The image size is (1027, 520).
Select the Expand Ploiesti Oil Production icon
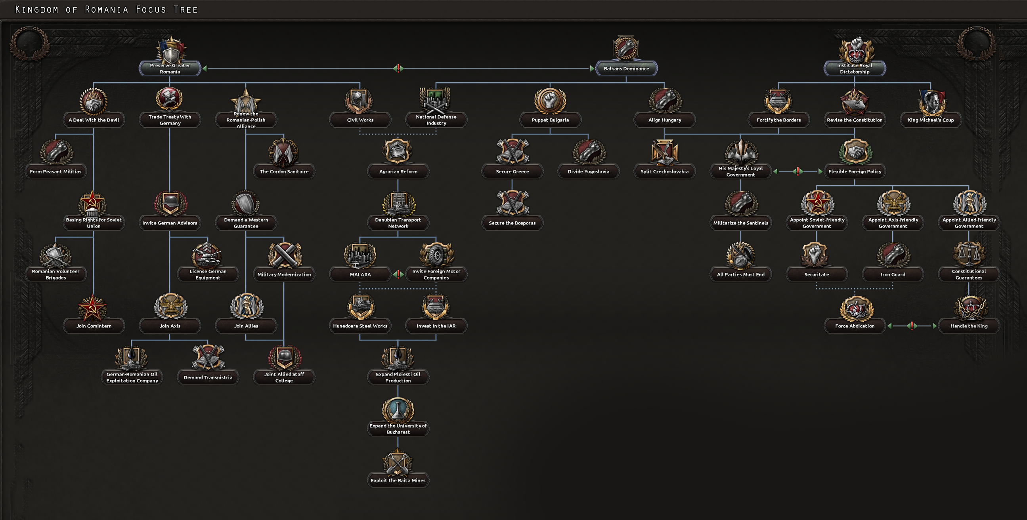pos(398,358)
